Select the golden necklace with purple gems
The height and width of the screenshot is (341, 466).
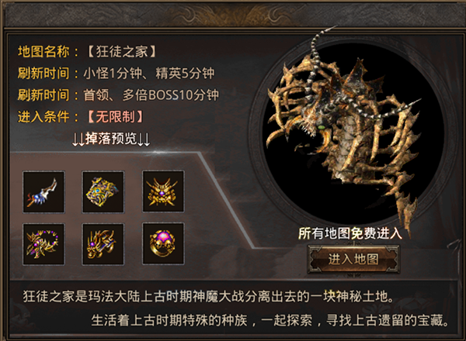43,244
